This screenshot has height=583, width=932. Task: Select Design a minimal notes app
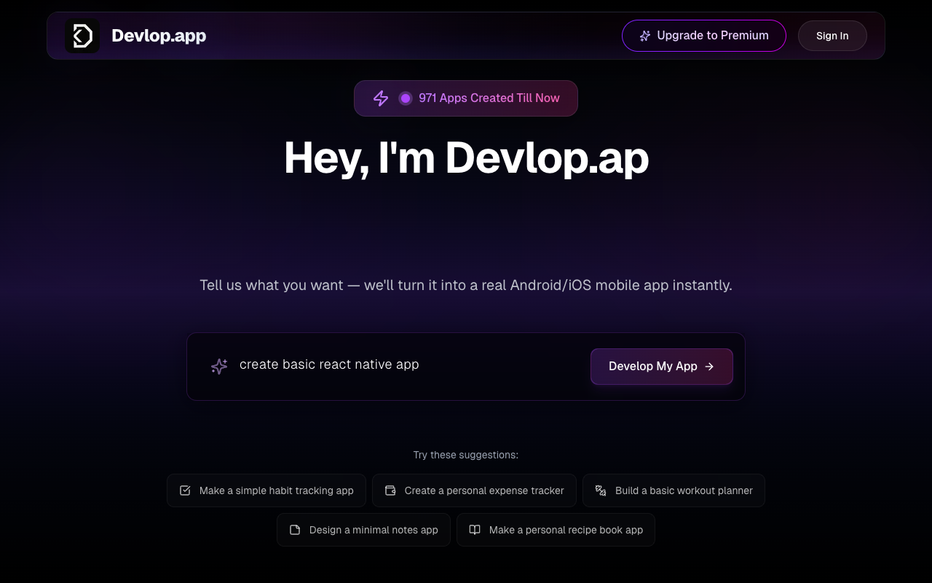pos(363,530)
